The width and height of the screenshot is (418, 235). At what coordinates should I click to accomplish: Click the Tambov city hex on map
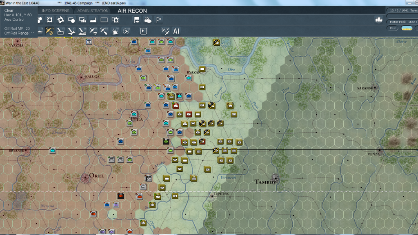pyautogui.click(x=276, y=178)
